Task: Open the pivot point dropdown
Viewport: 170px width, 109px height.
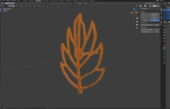Action: pyautogui.click(x=76, y=3)
